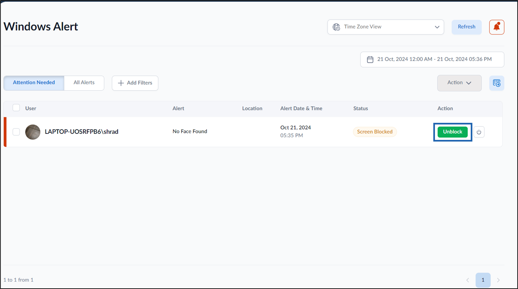The image size is (518, 289).
Task: Open the table export/schedule icon
Action: tap(497, 83)
